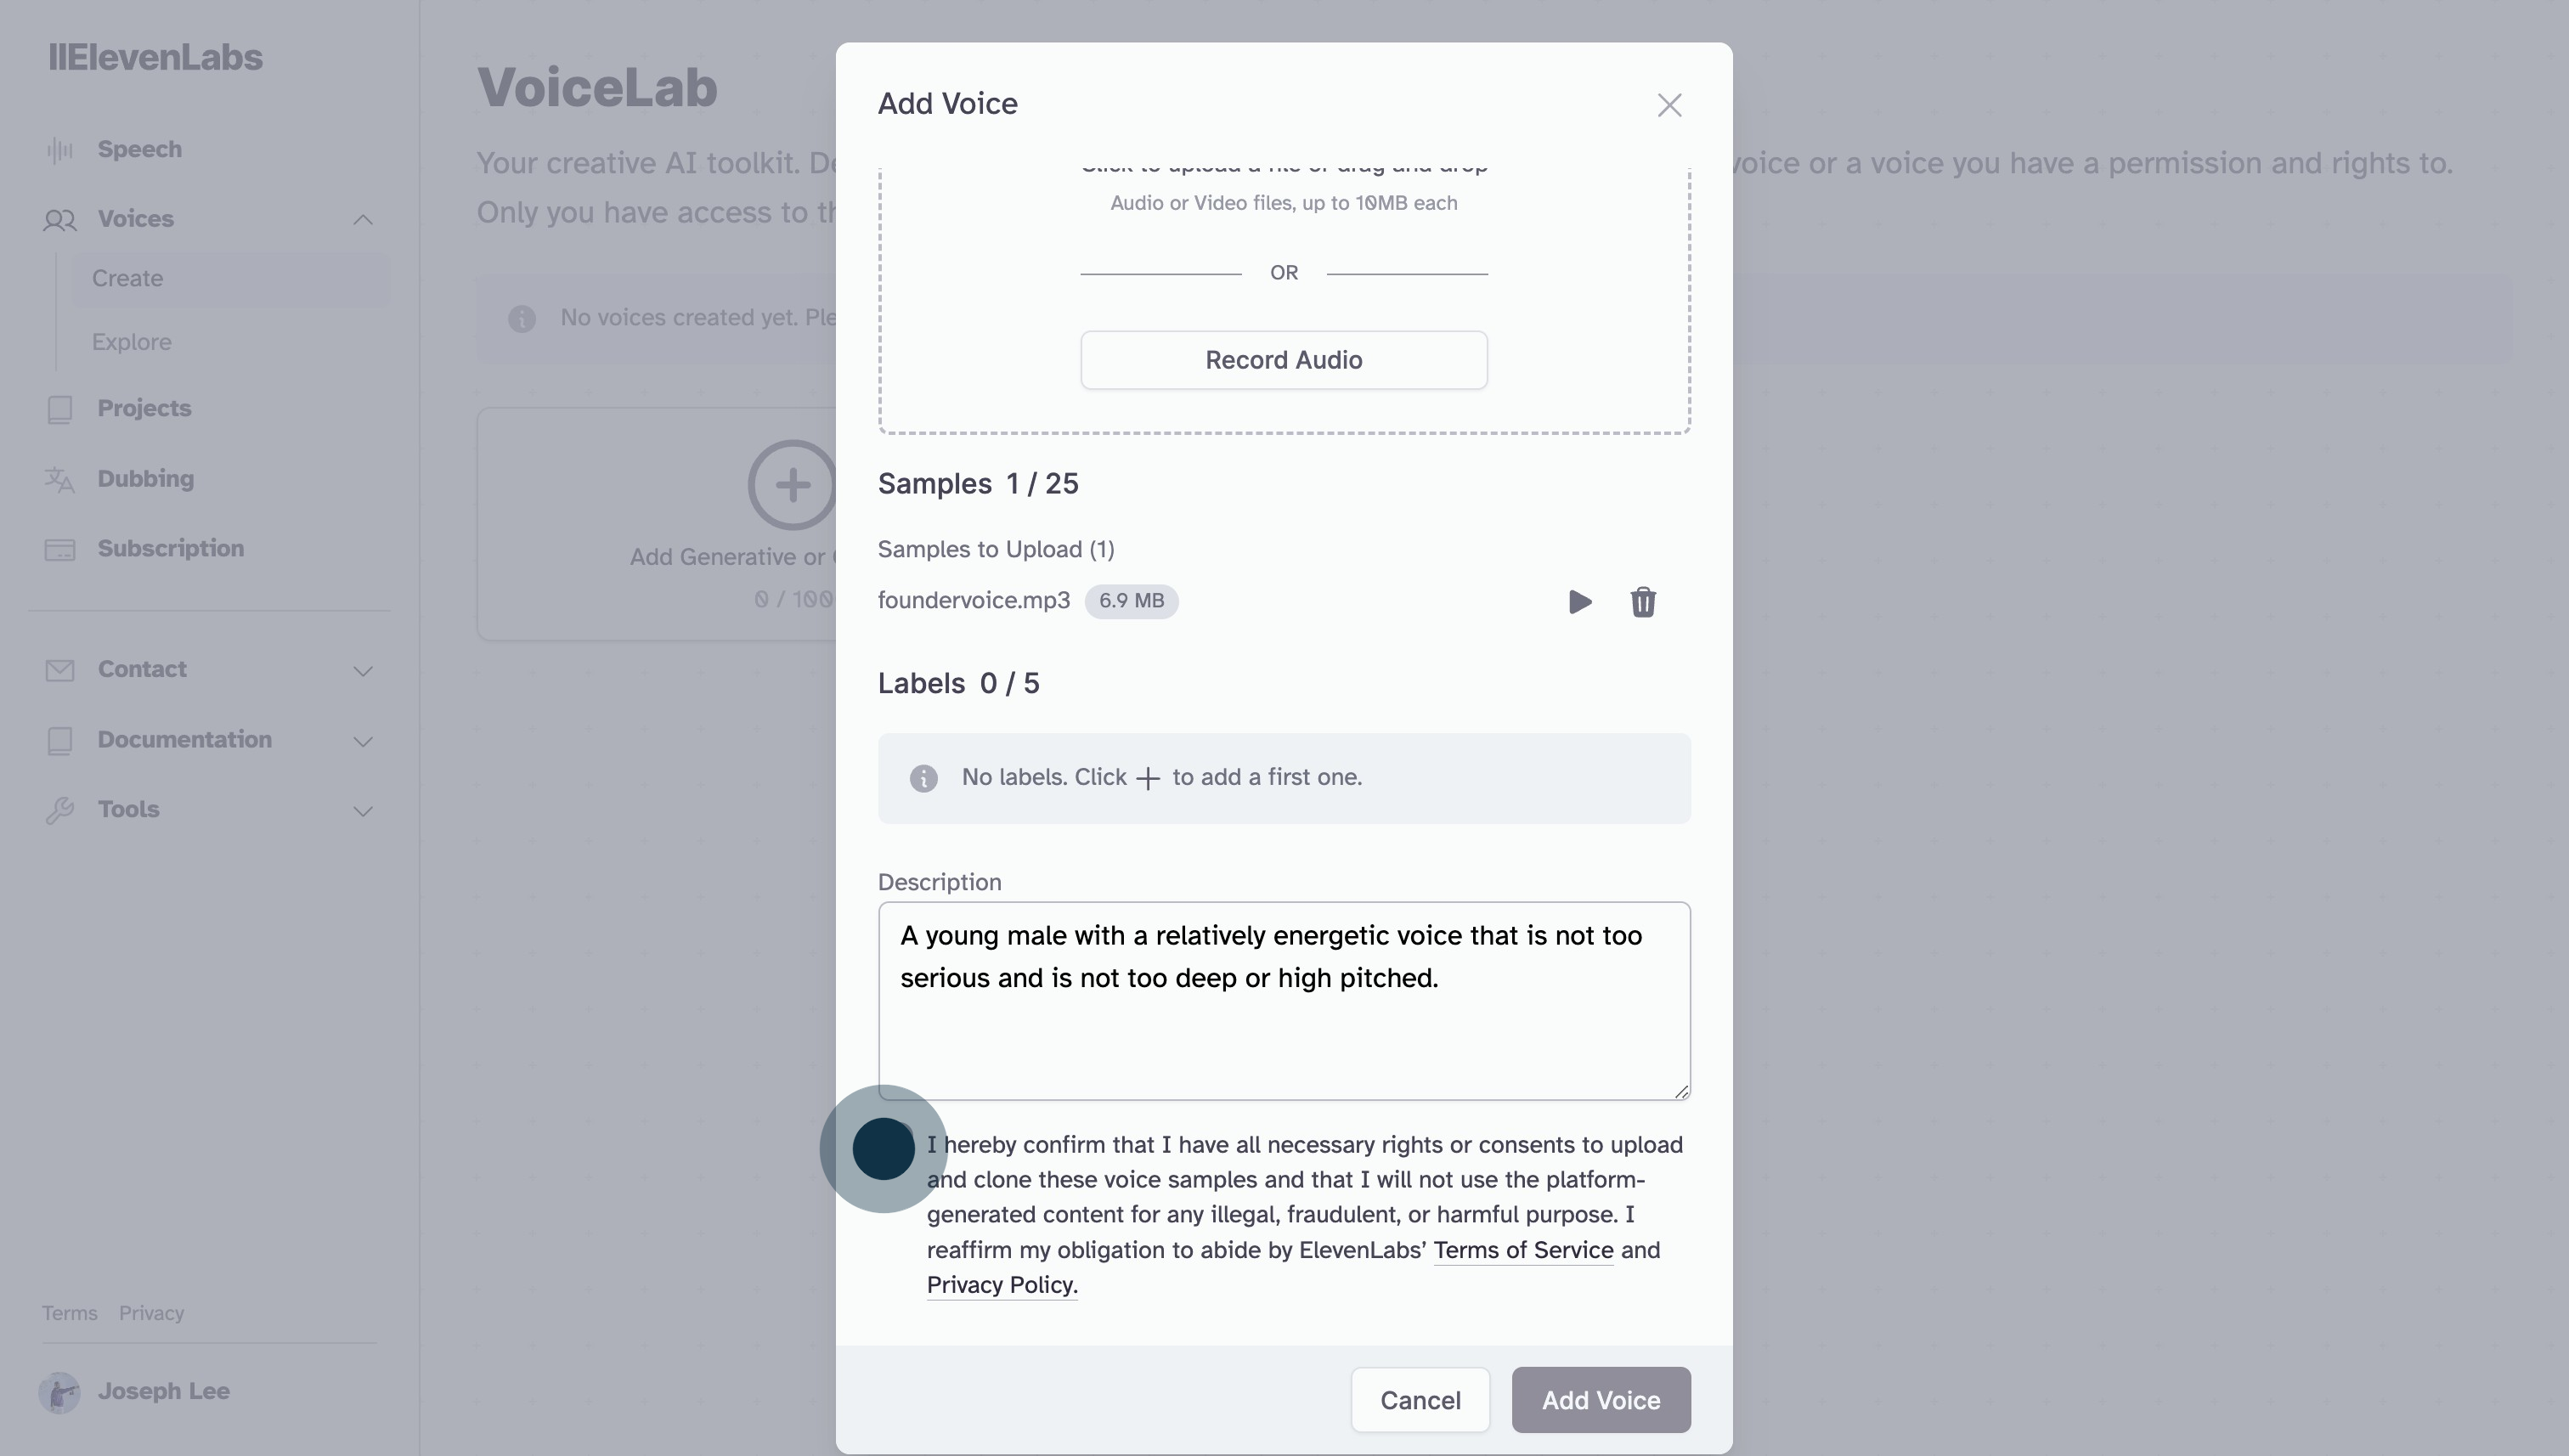Cancel the Add Voice dialog
Image resolution: width=2569 pixels, height=1456 pixels.
1419,1400
